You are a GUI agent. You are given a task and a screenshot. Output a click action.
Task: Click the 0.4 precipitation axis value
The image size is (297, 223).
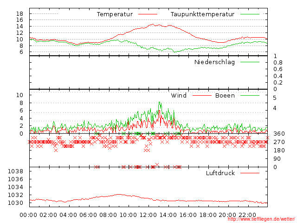pos(278,76)
